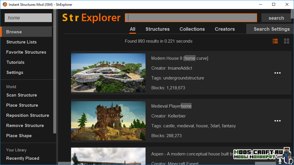Click the sidebar 'home' search field
Image resolution: width=294 pixels, height=165 pixels.
click(28, 18)
